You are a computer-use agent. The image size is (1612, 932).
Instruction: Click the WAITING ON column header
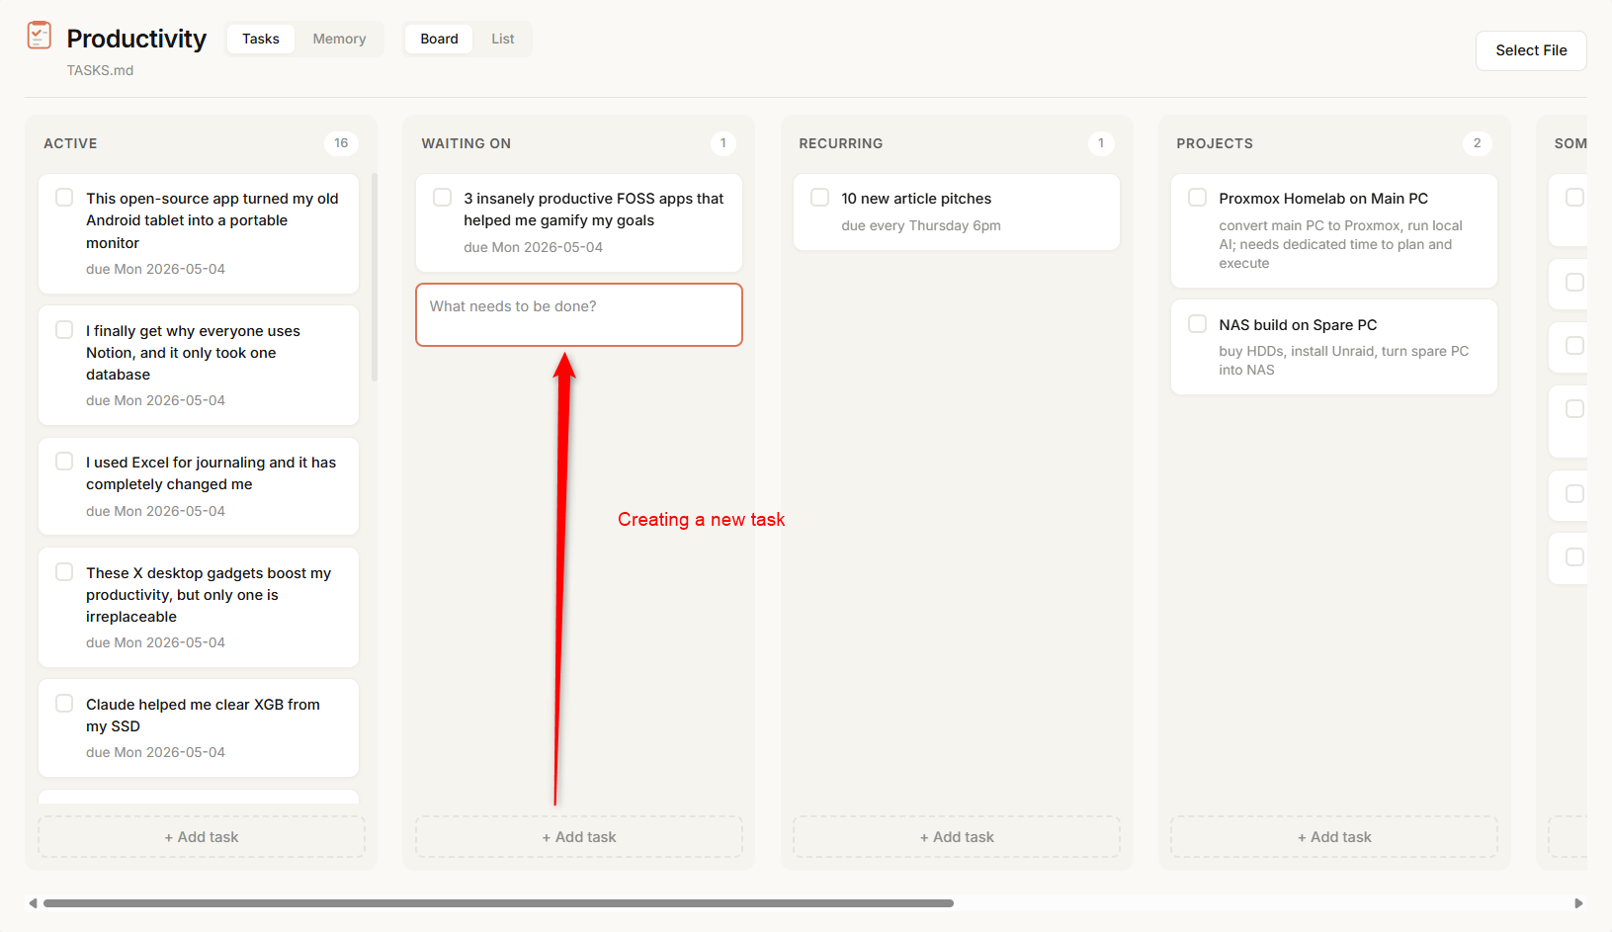tap(467, 143)
